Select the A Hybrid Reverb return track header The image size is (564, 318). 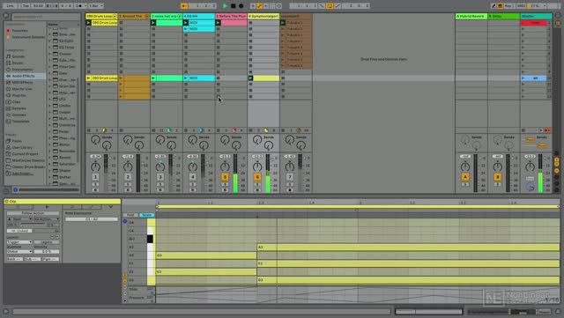(x=471, y=16)
